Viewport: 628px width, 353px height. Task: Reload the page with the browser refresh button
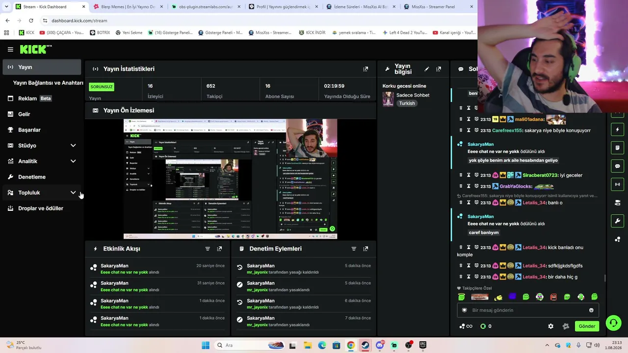tap(31, 21)
